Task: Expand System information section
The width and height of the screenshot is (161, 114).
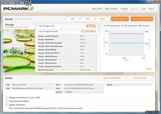Action: 7,105
